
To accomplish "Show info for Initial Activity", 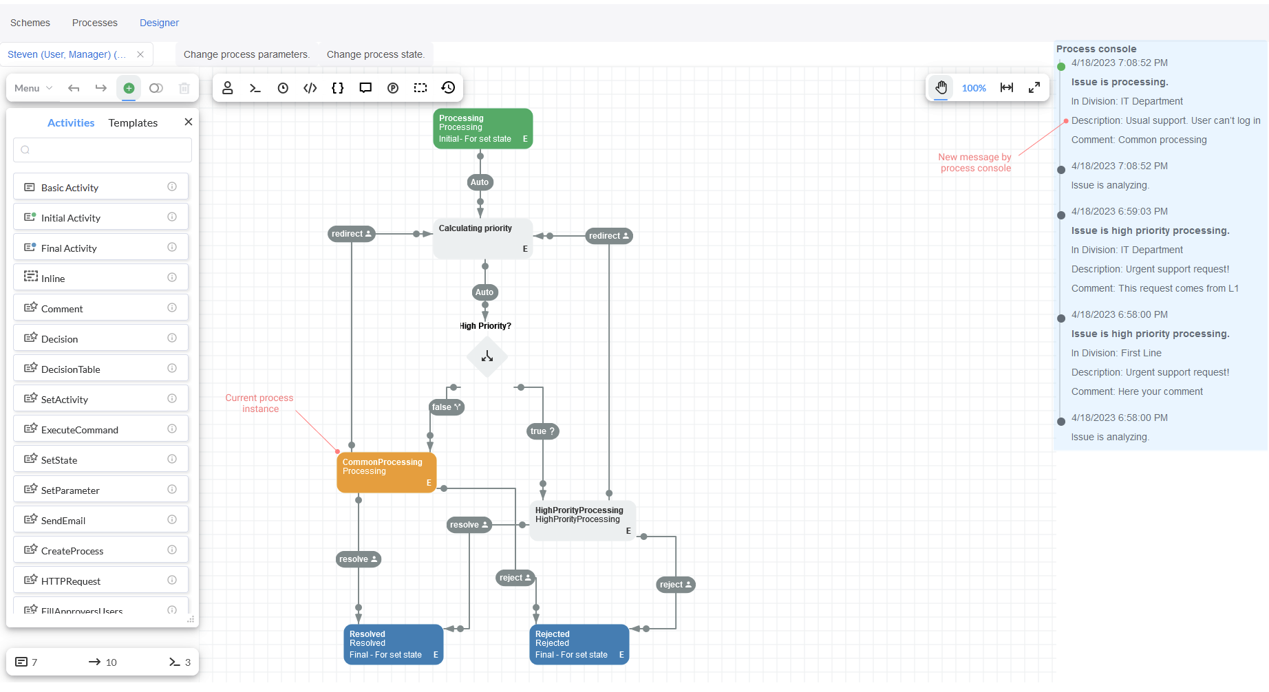I will 172,217.
